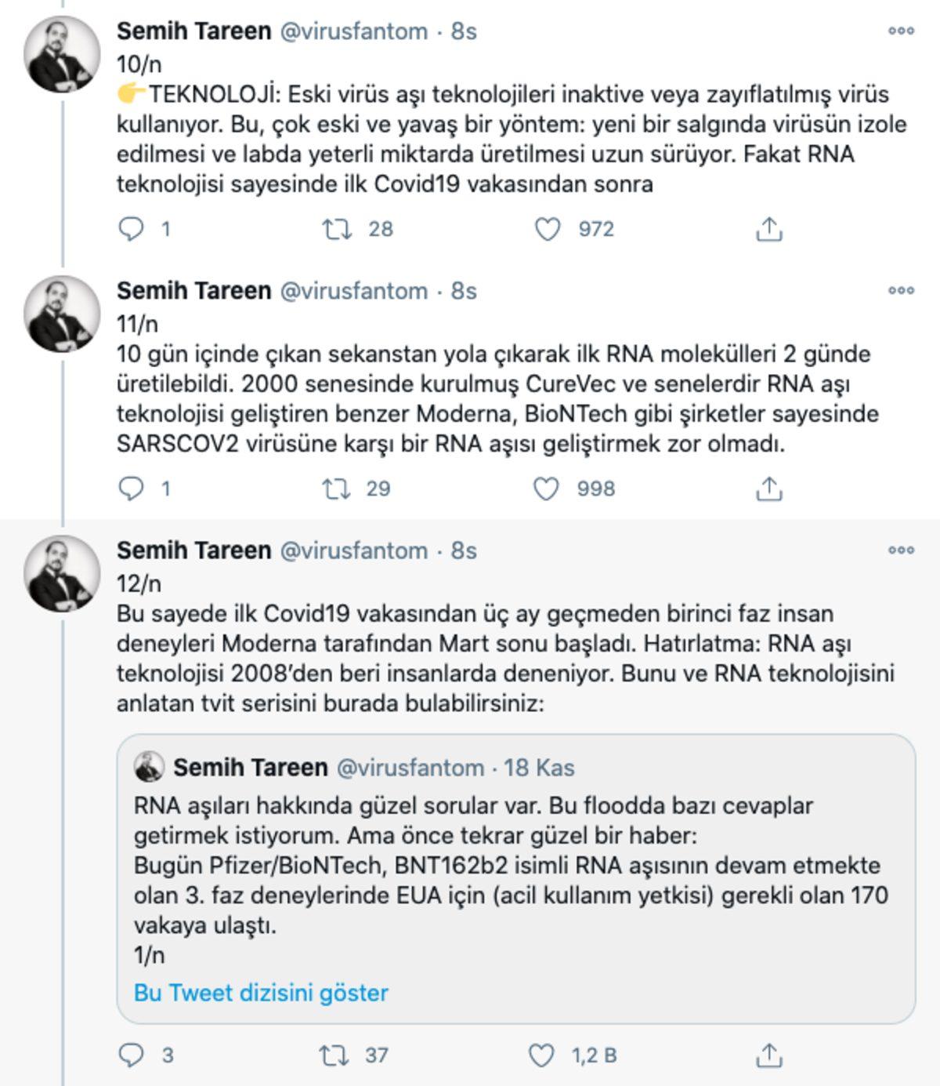The image size is (940, 1086).
Task: Retweet tweet 10/n
Action: 338,230
